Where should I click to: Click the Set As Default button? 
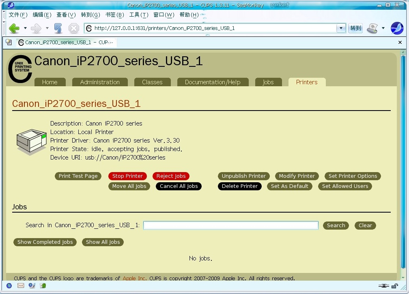290,186
